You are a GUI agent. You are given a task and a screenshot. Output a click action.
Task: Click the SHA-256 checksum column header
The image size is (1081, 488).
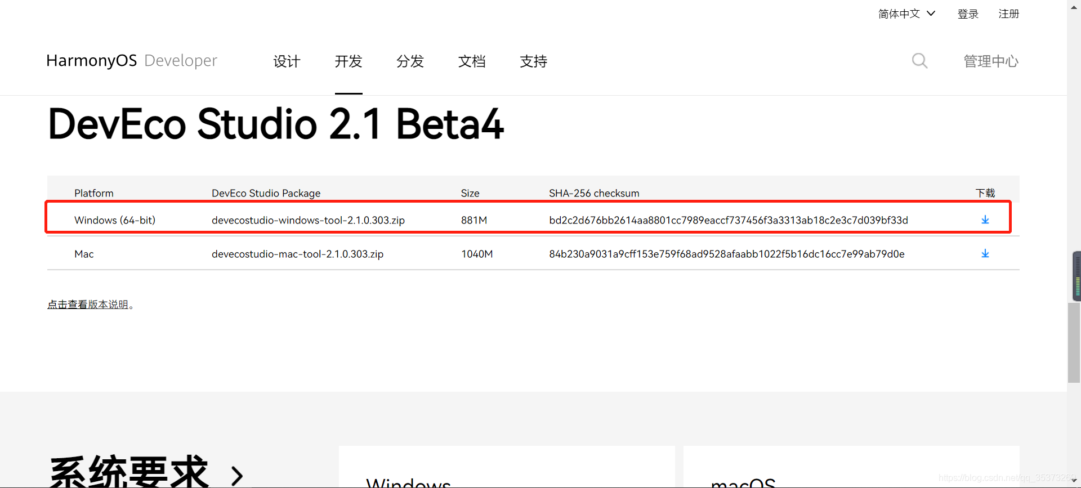pos(594,193)
